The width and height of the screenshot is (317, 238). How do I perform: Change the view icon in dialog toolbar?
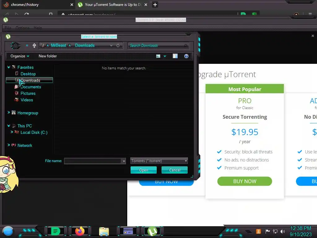158,56
